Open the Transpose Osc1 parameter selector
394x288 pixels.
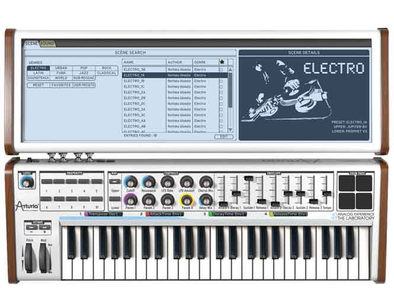click(x=104, y=214)
